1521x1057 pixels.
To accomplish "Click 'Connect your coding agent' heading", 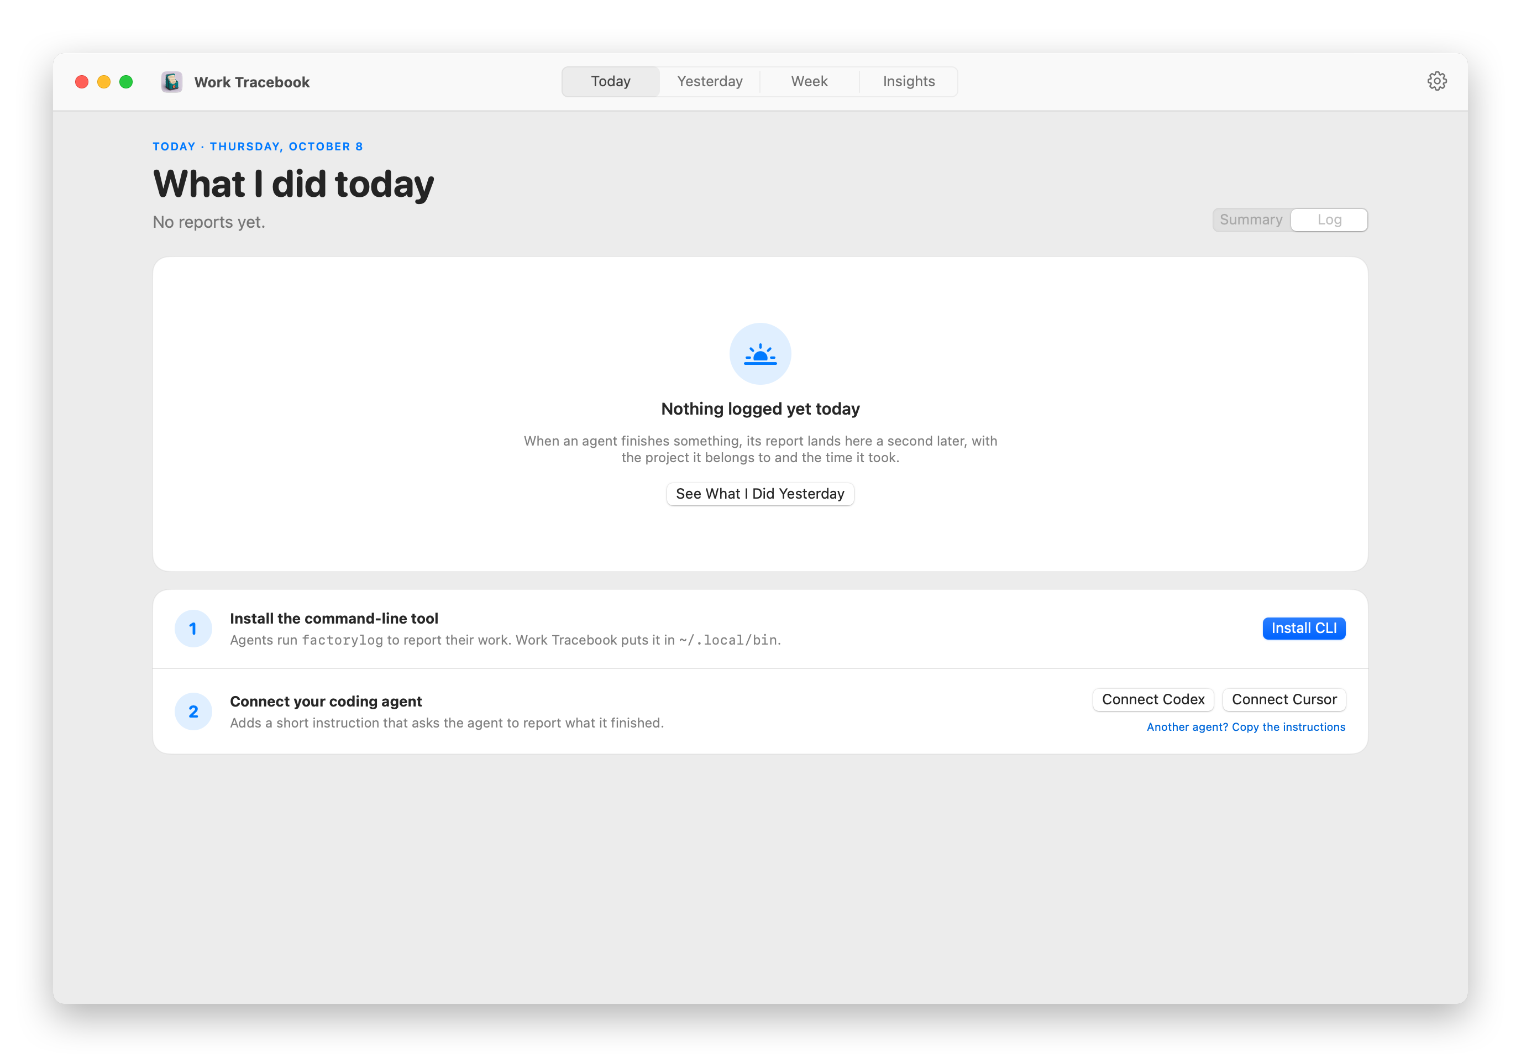I will pyautogui.click(x=326, y=702).
